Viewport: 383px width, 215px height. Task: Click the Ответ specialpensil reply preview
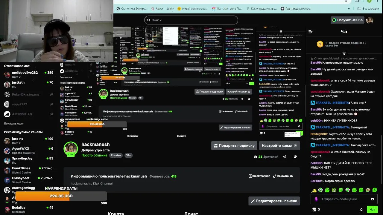[x=344, y=59]
